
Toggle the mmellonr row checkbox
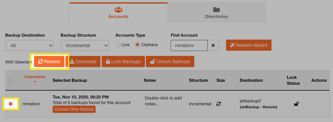tap(10, 104)
